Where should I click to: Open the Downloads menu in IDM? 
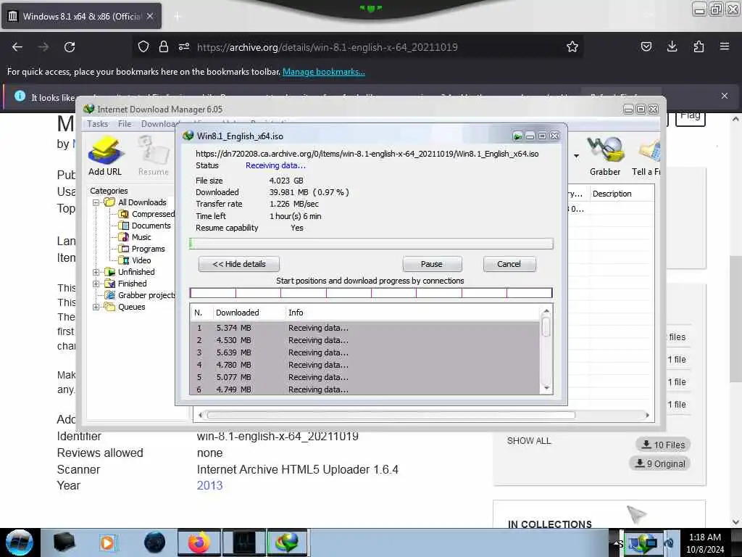pos(159,124)
